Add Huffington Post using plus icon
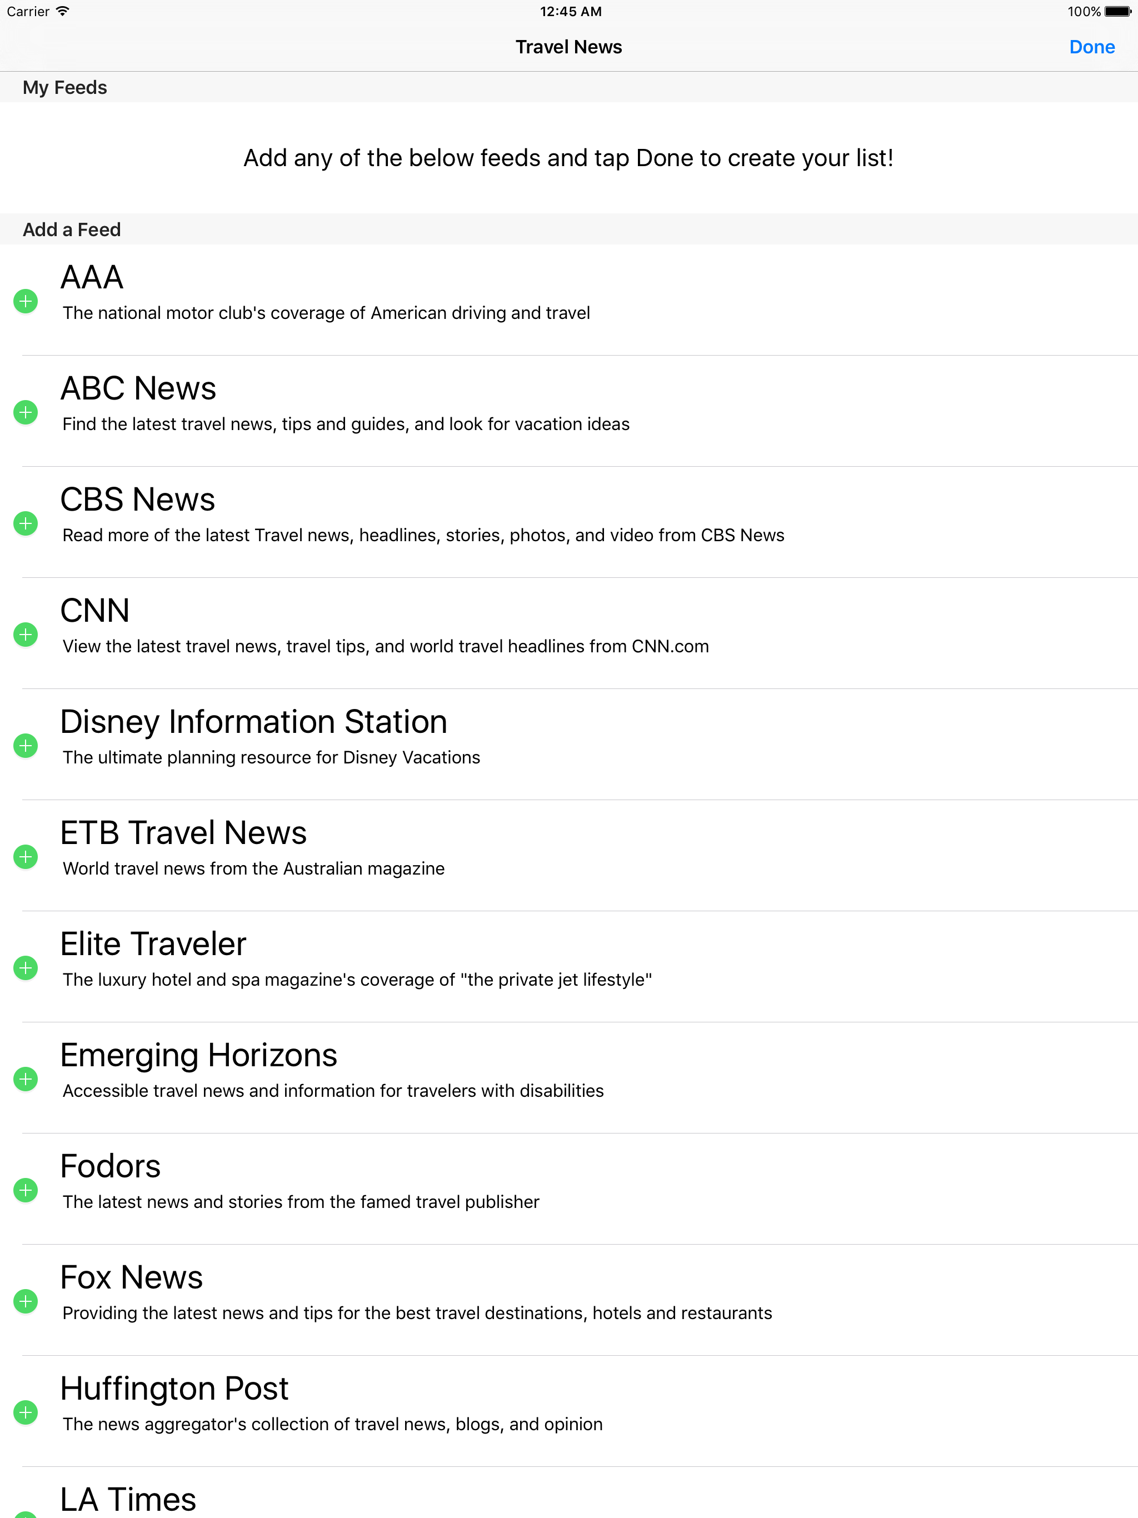 tap(26, 1413)
